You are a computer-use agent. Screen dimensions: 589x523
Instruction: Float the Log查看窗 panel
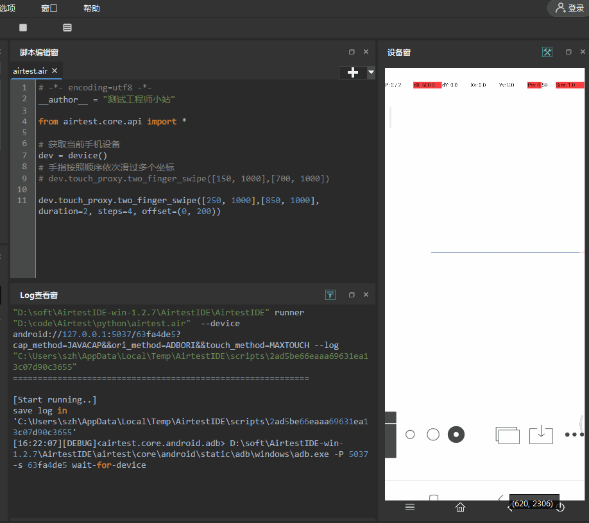[x=352, y=295]
